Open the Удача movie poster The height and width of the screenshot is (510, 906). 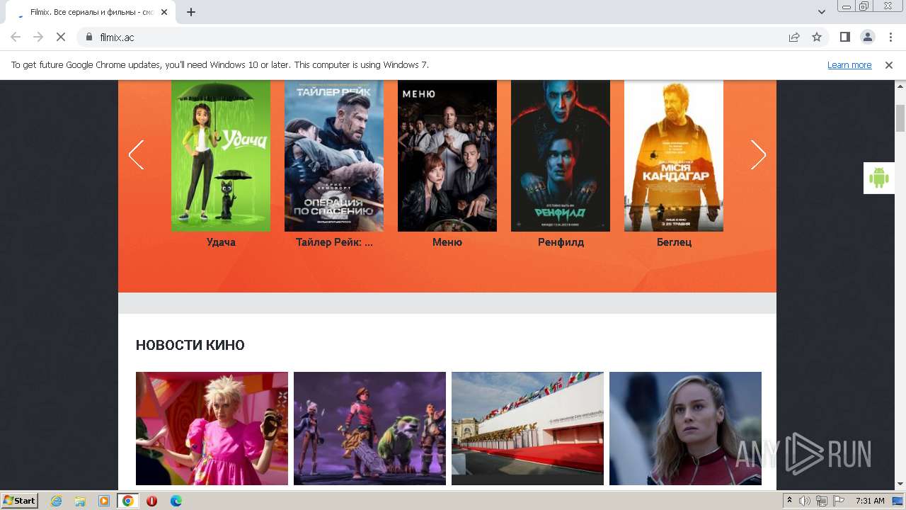click(x=221, y=156)
